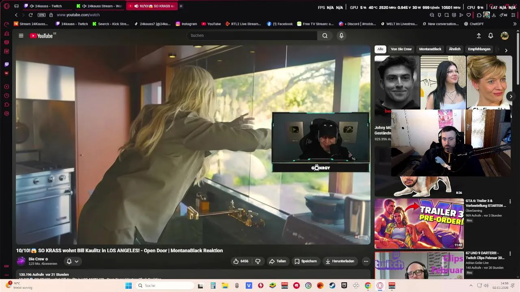
Task: Open the Stream 24Kauss bookmark
Action: tap(31, 24)
